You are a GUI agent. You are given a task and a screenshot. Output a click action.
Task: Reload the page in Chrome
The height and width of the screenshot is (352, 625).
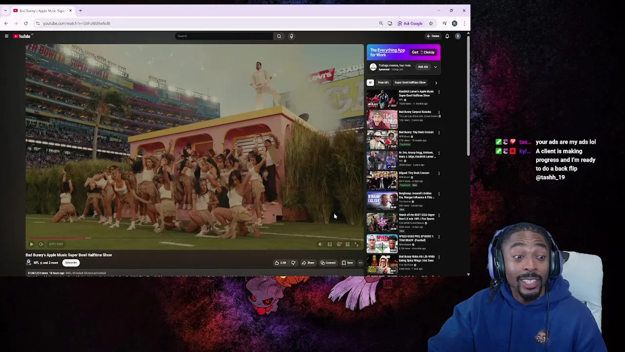pos(26,23)
